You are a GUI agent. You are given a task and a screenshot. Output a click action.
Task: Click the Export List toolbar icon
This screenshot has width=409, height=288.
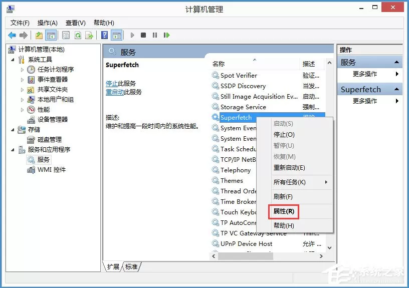[x=89, y=35]
